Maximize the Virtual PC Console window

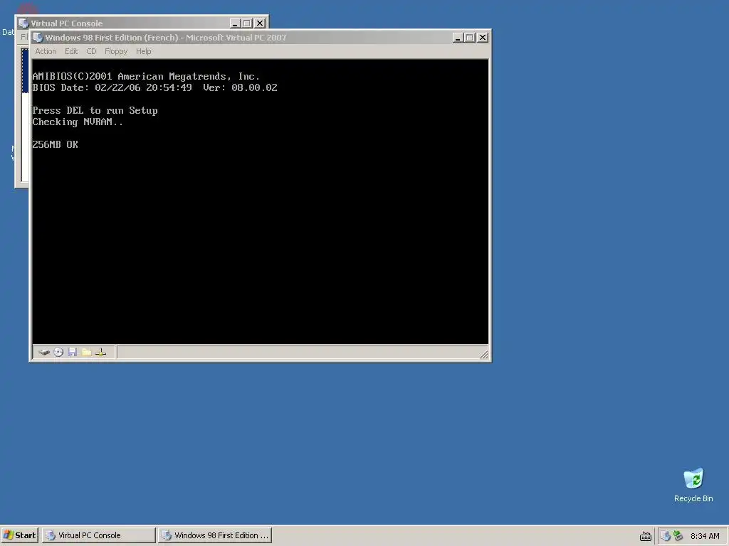(x=247, y=23)
